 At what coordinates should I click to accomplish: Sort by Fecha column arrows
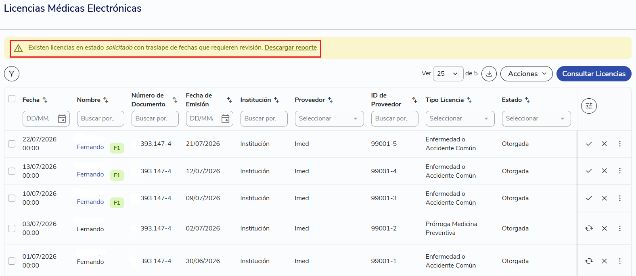point(45,100)
